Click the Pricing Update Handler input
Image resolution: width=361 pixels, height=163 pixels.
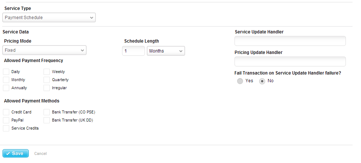click(x=290, y=62)
